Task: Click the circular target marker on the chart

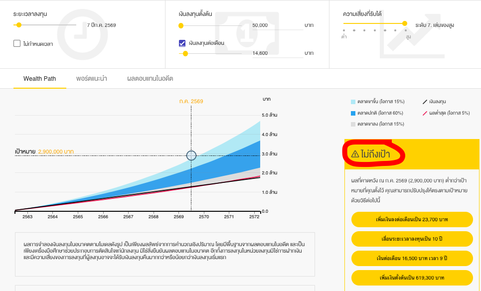Action: [191, 155]
